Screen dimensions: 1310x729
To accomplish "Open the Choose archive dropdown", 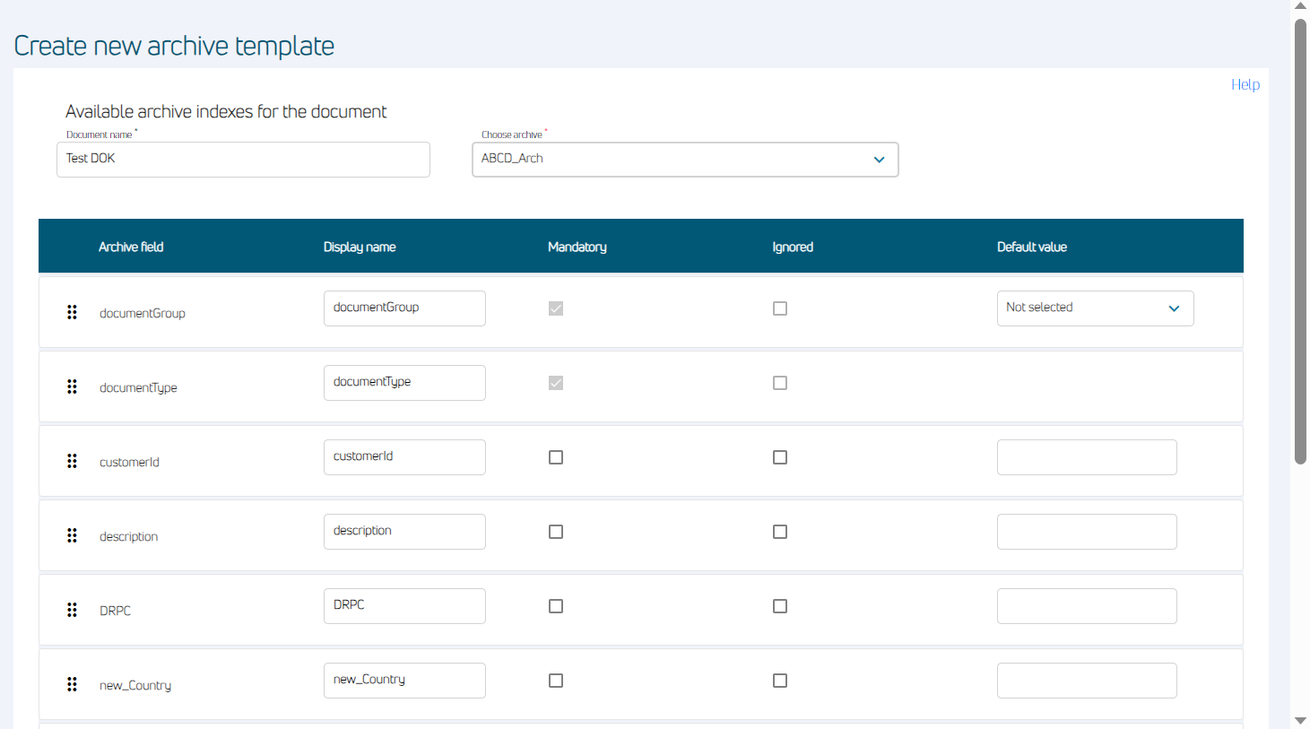I will [x=685, y=160].
